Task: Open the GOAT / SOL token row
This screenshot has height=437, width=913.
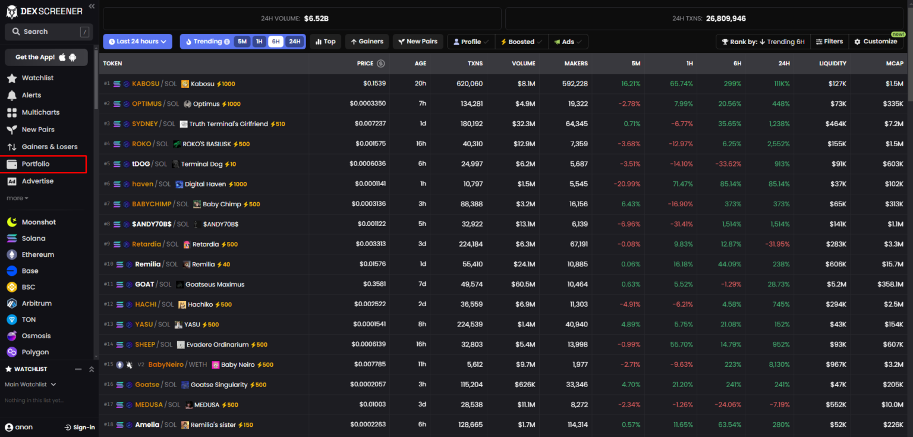Action: point(504,284)
